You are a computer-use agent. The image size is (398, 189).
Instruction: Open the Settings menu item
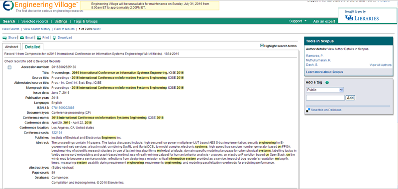[61, 21]
